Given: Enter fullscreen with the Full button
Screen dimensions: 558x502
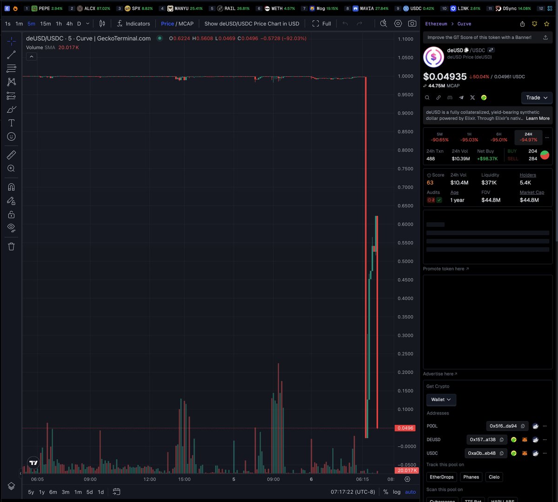Looking at the screenshot, I should tap(322, 24).
